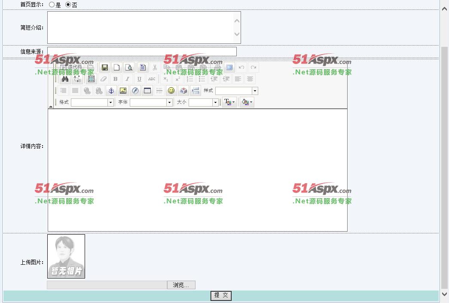
Task: Click the Fit Window blue screen icon
Action: [x=229, y=67]
